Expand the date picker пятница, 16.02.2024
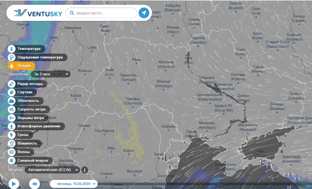This screenshot has height=189, width=312. point(74,184)
